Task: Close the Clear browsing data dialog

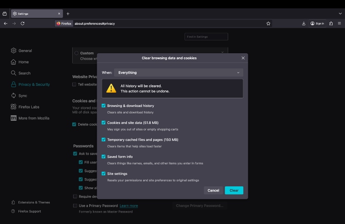Action: tap(243, 58)
